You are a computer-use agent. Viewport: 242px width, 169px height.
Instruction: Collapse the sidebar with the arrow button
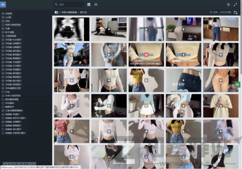3,4
